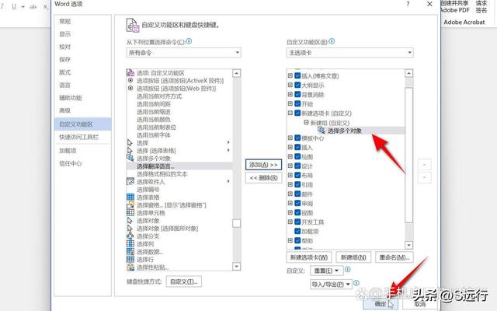
Task: Click info icon beside 自定义功能区(B) label
Action: point(332,41)
